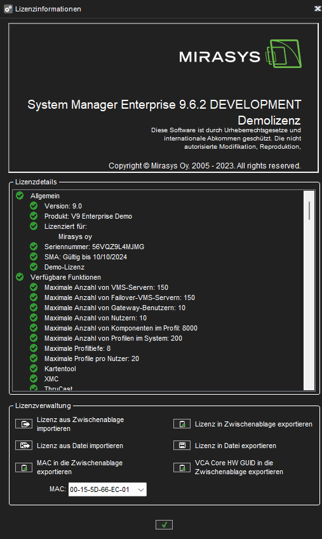Click the MAC value 00-15-5D-66-EC-01 field
This screenshot has height=539, width=322.
tap(107, 490)
